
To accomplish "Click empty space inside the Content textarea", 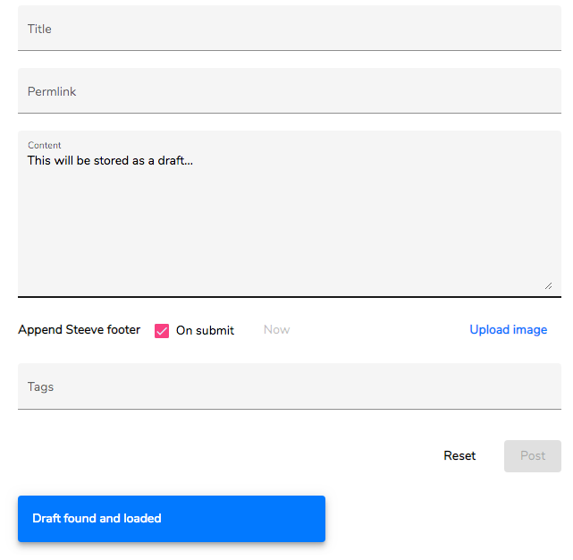I will (x=290, y=233).
